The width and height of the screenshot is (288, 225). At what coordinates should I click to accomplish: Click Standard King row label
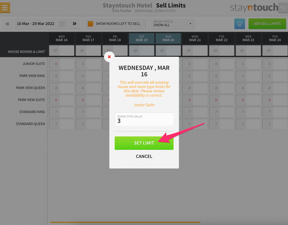32,112
